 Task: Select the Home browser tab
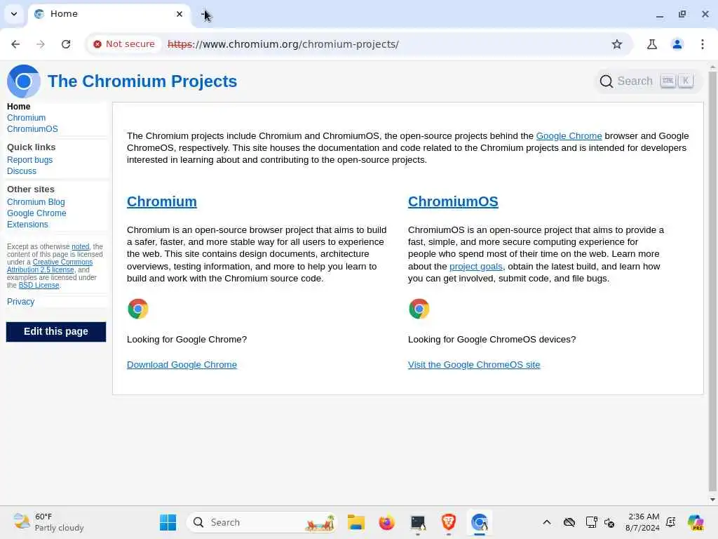[109, 14]
